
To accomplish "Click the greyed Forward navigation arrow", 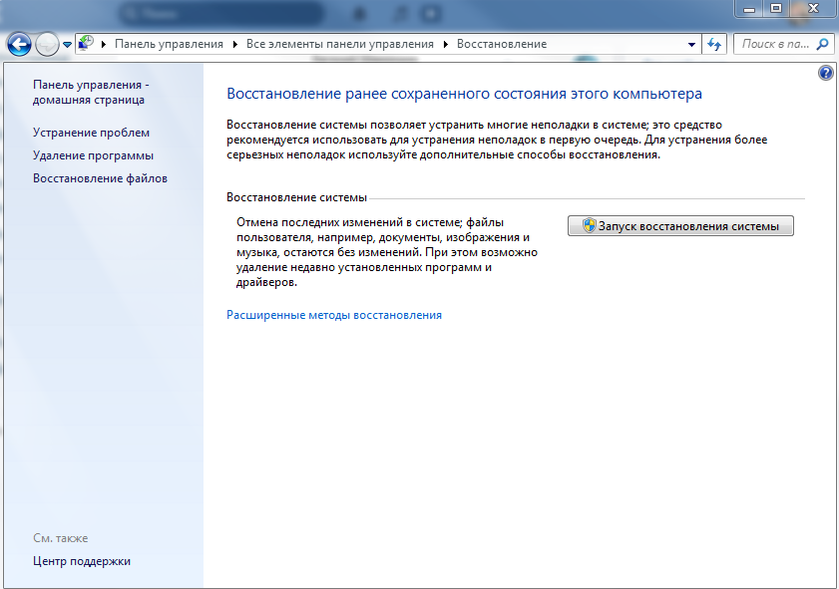I will tap(47, 44).
